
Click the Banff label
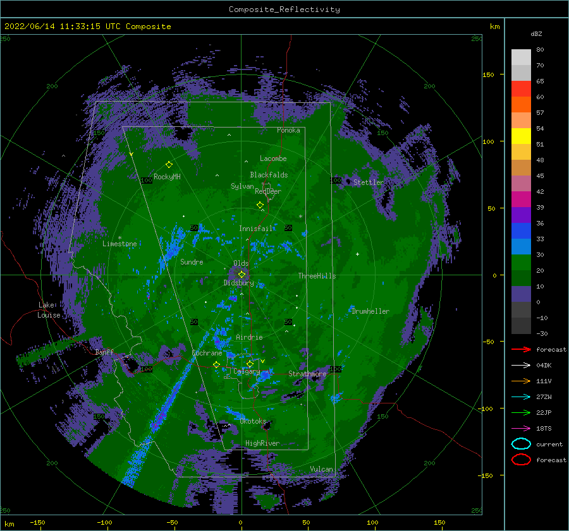[x=104, y=352]
